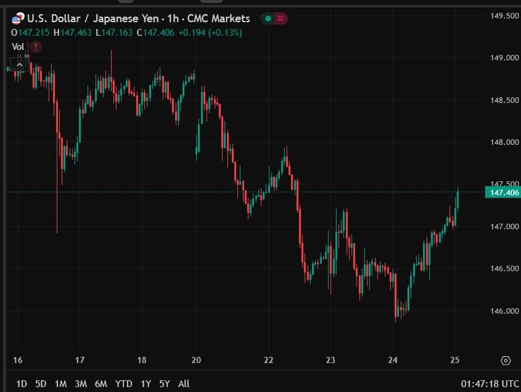Select the 6M time range
521x392 pixels.
[x=101, y=384]
